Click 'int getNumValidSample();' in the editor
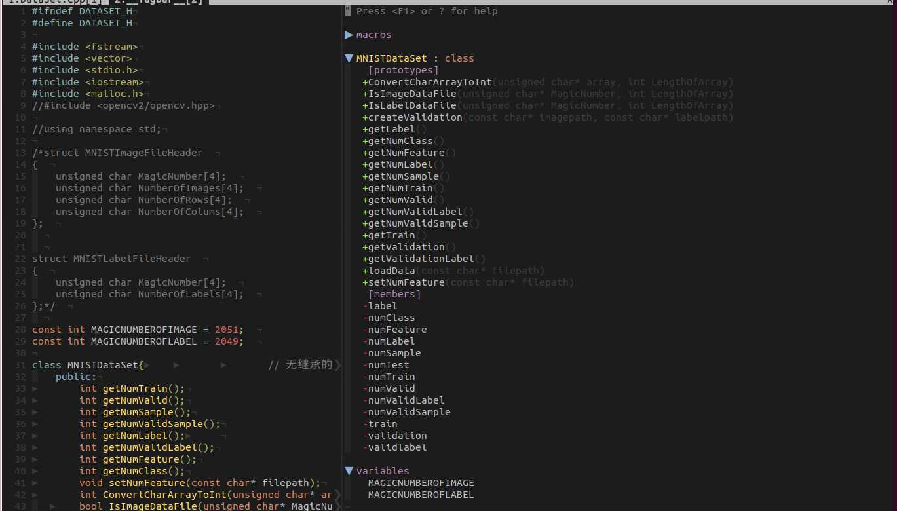Viewport: 897px width, 511px height. (150, 424)
